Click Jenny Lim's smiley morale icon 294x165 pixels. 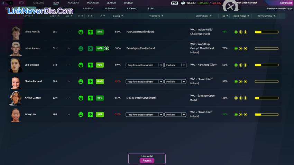81,115
